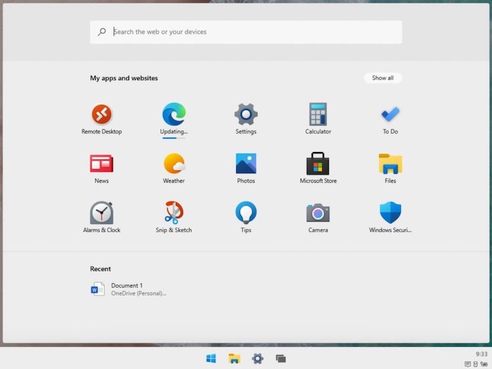Launch the Camera app
This screenshot has height=369, width=492.
tap(318, 213)
